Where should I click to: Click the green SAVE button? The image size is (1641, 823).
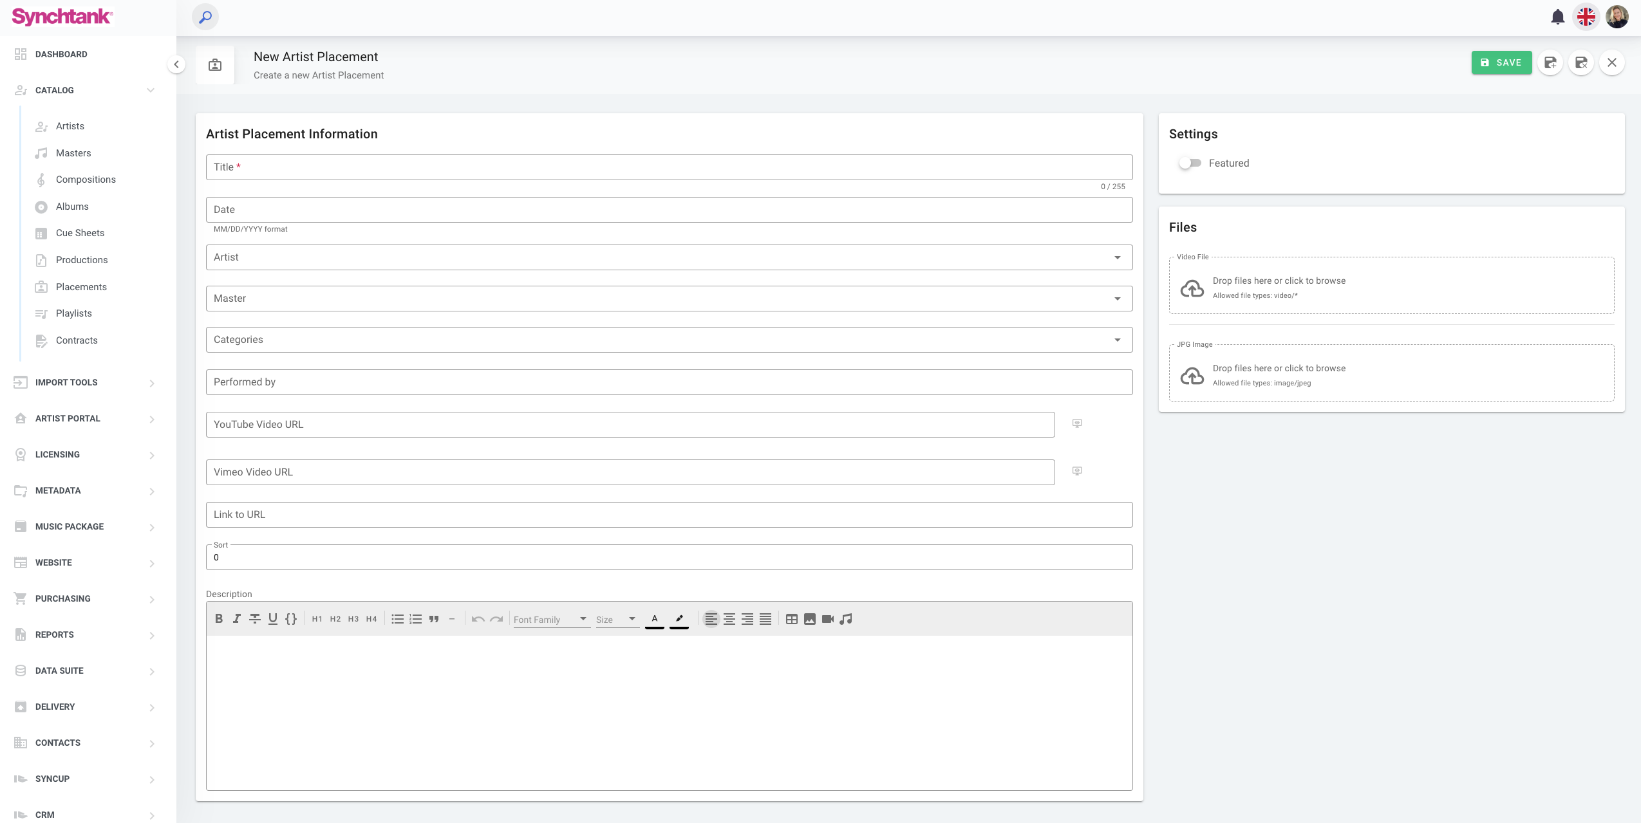1501,62
